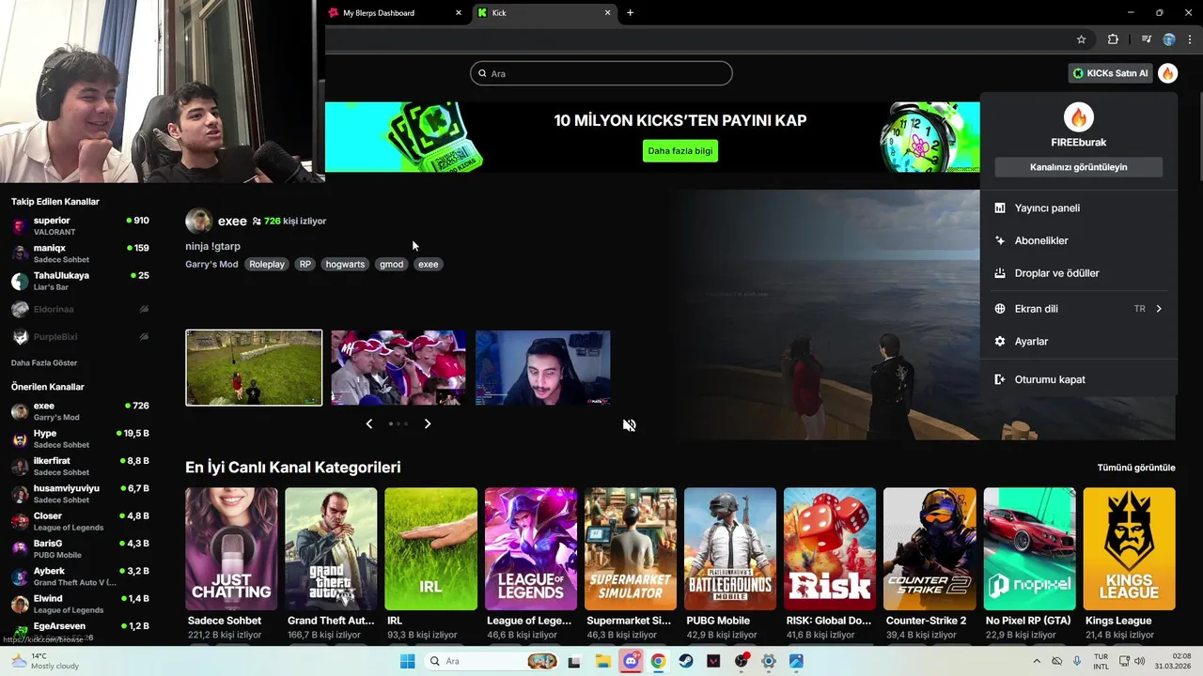Click the search magnifier icon in Ara box
Viewport: 1203px width, 676px height.
[482, 73]
